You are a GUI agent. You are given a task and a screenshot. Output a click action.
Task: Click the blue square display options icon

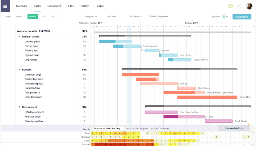pyautogui.click(x=224, y=17)
